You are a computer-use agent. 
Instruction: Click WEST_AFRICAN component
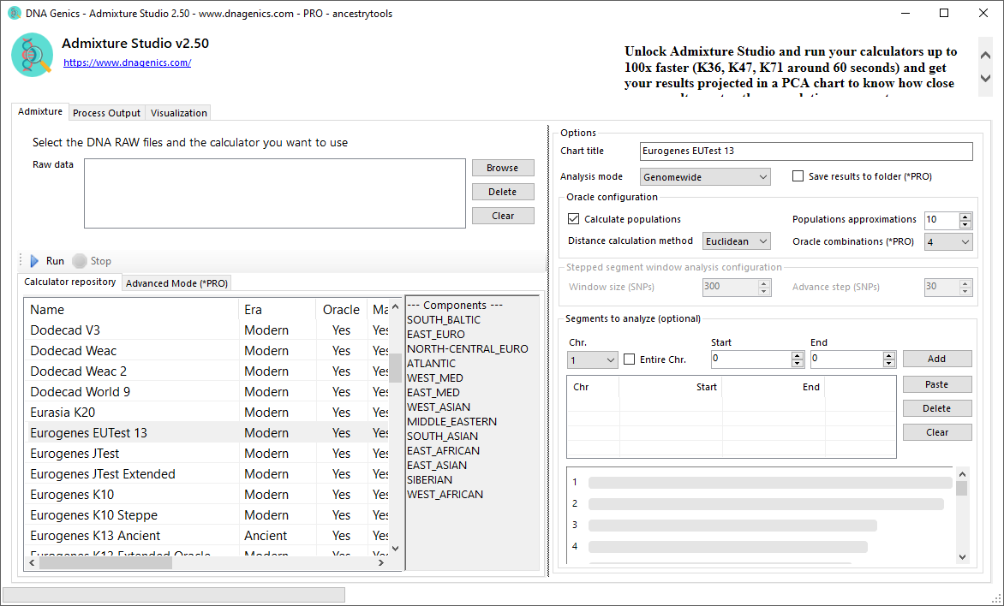point(445,494)
